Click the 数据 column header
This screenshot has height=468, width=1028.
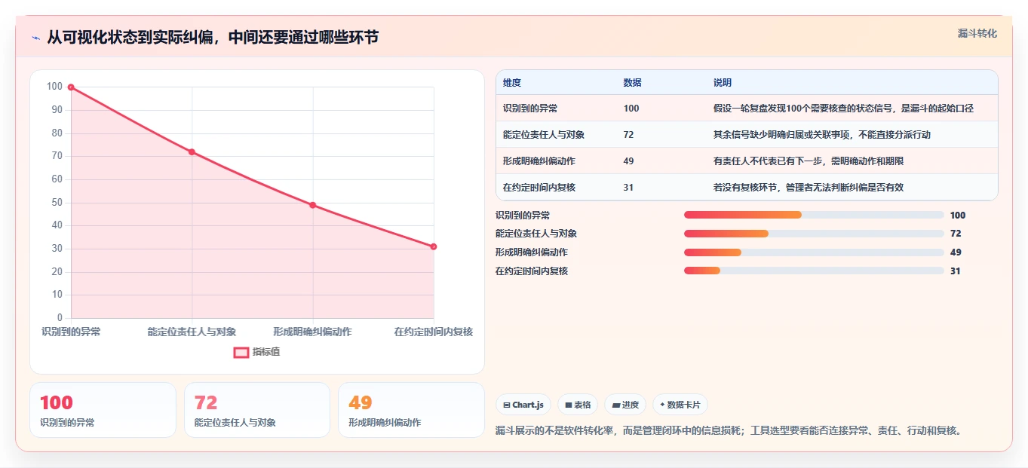tap(633, 82)
